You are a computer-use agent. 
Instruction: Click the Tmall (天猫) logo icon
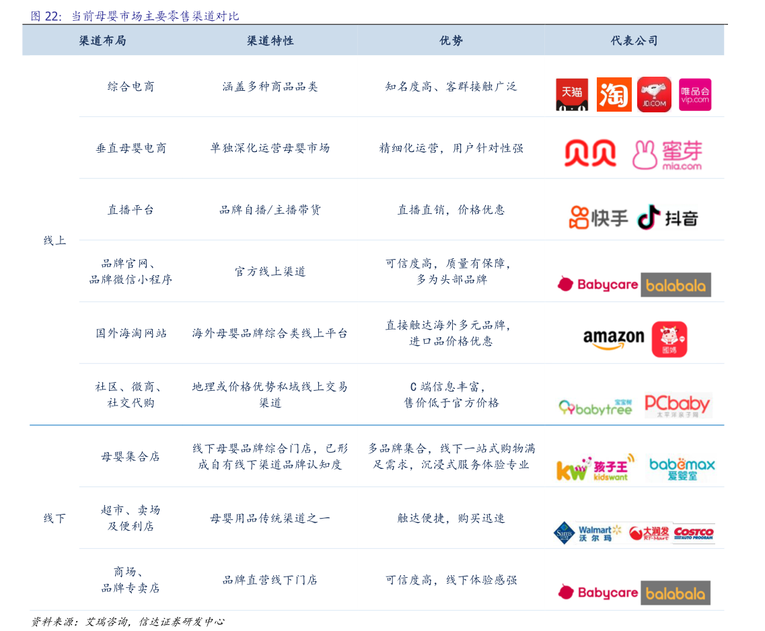coord(571,94)
